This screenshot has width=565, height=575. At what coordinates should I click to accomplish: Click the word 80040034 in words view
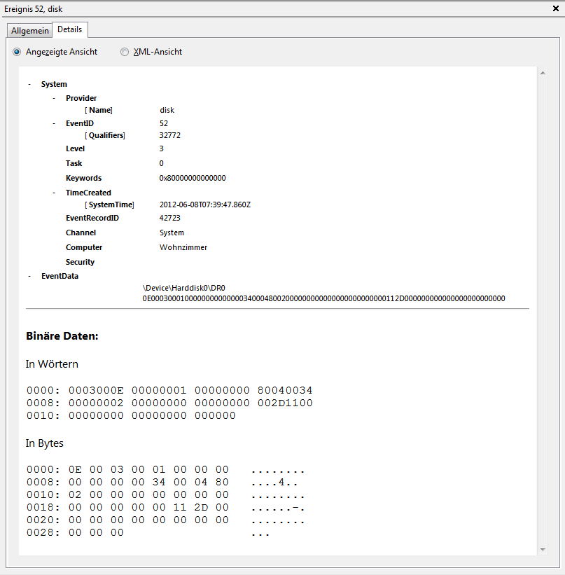(285, 390)
